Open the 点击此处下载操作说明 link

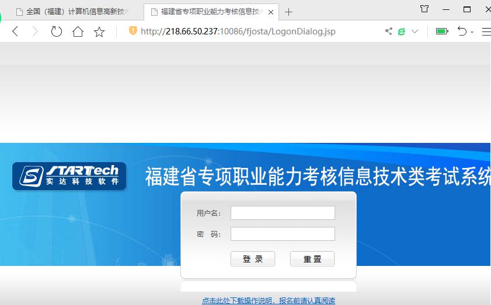pos(269,301)
